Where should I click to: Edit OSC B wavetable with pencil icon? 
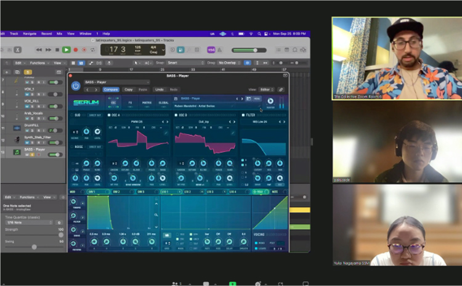(233, 133)
